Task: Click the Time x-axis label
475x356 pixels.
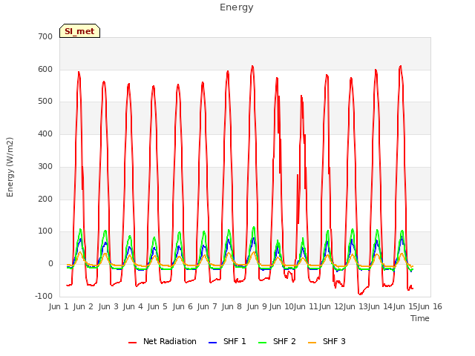Action: click(420, 318)
